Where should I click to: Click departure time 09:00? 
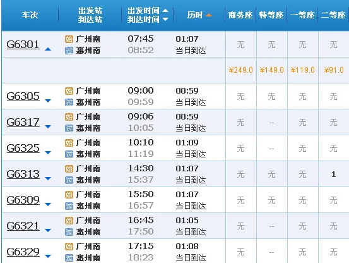click(x=141, y=90)
